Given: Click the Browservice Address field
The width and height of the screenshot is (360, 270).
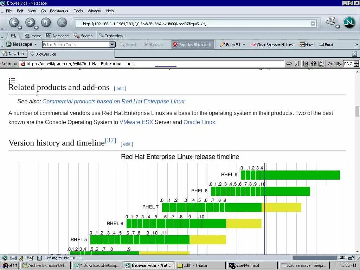Looking at the screenshot, I should click(152, 64).
